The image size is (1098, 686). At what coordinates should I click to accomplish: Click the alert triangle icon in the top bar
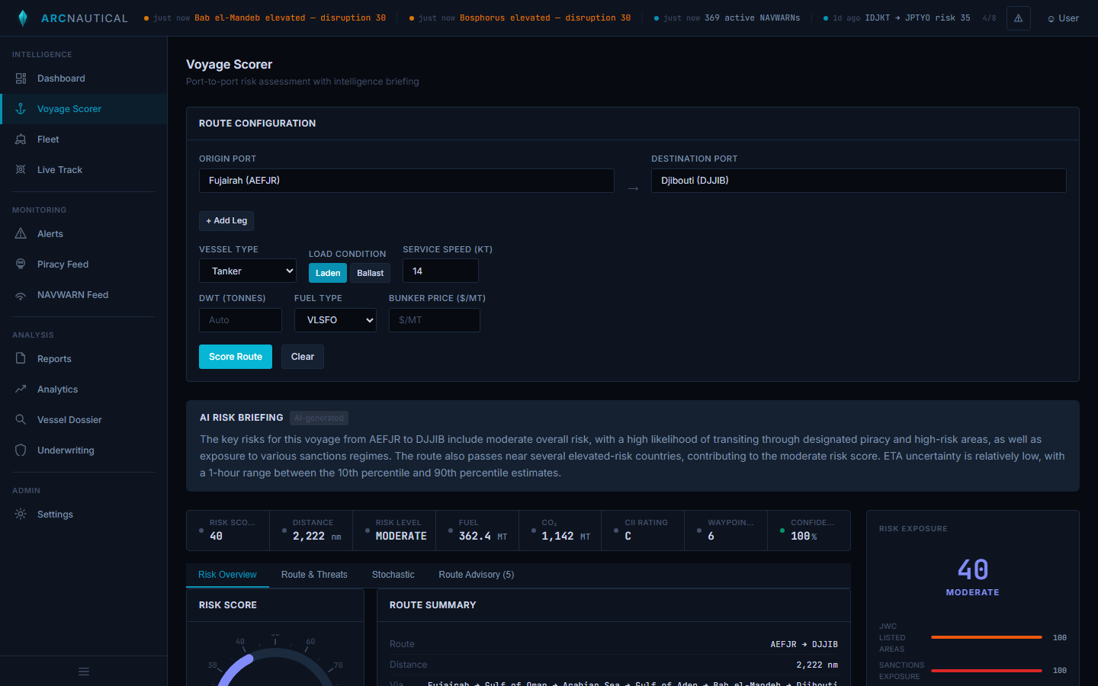tap(1019, 18)
